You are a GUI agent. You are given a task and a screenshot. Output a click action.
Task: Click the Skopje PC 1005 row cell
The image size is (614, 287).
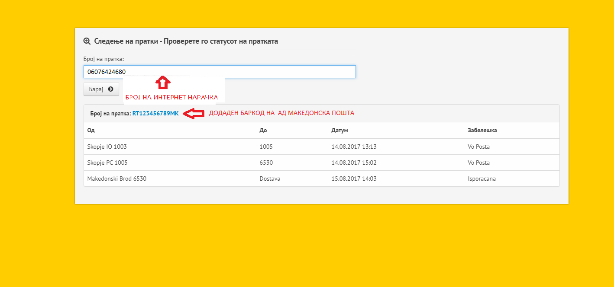tap(107, 163)
